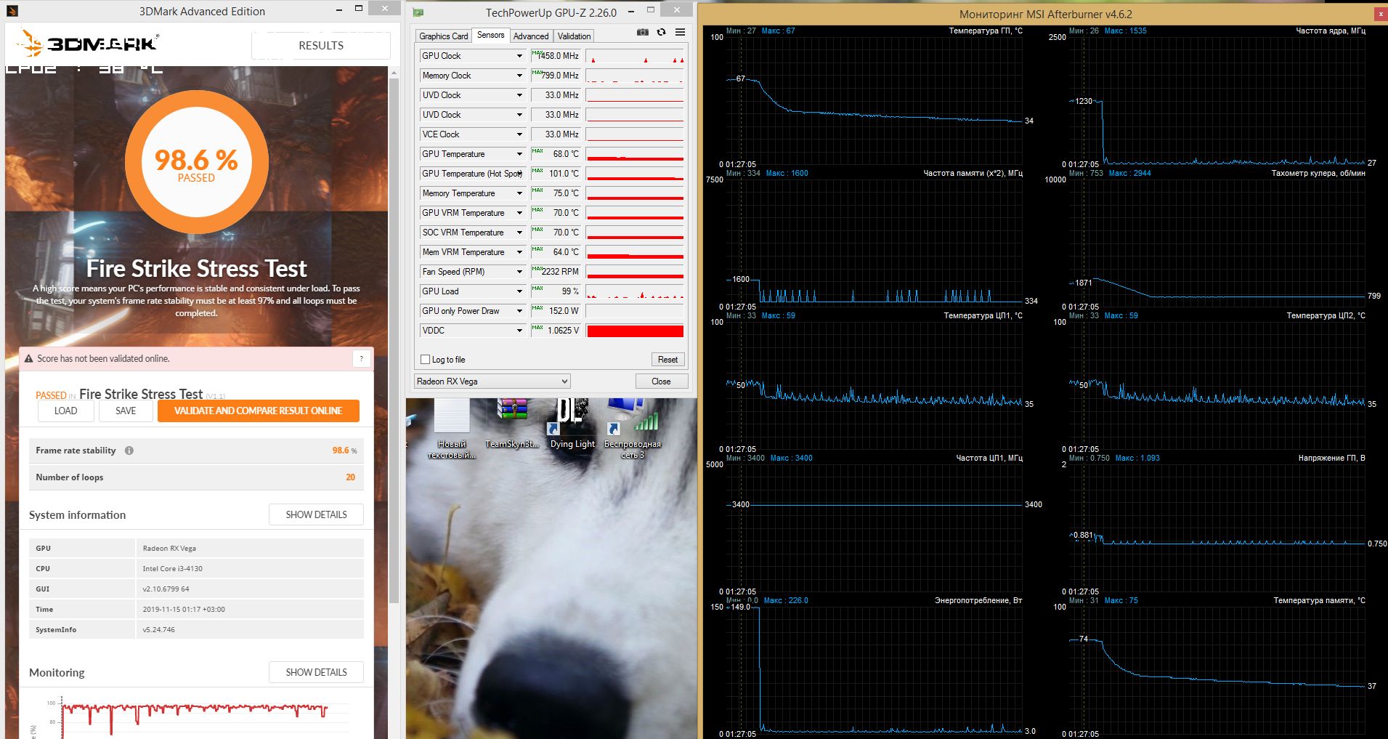Click the Температура памяти graph in Afterburner
Screen dimensions: 1388x739
click(x=1217, y=670)
